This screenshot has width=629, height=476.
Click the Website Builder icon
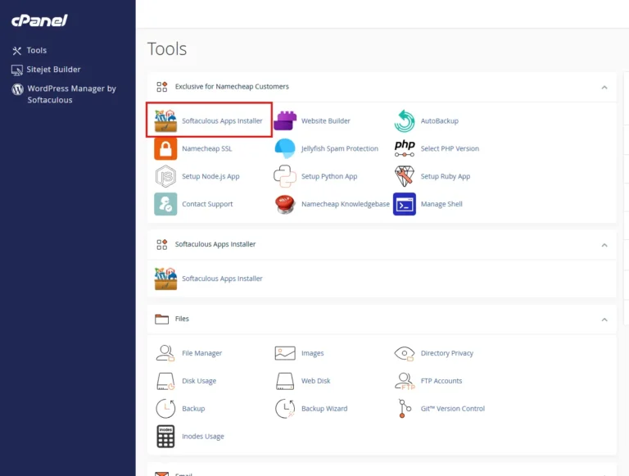(x=285, y=120)
